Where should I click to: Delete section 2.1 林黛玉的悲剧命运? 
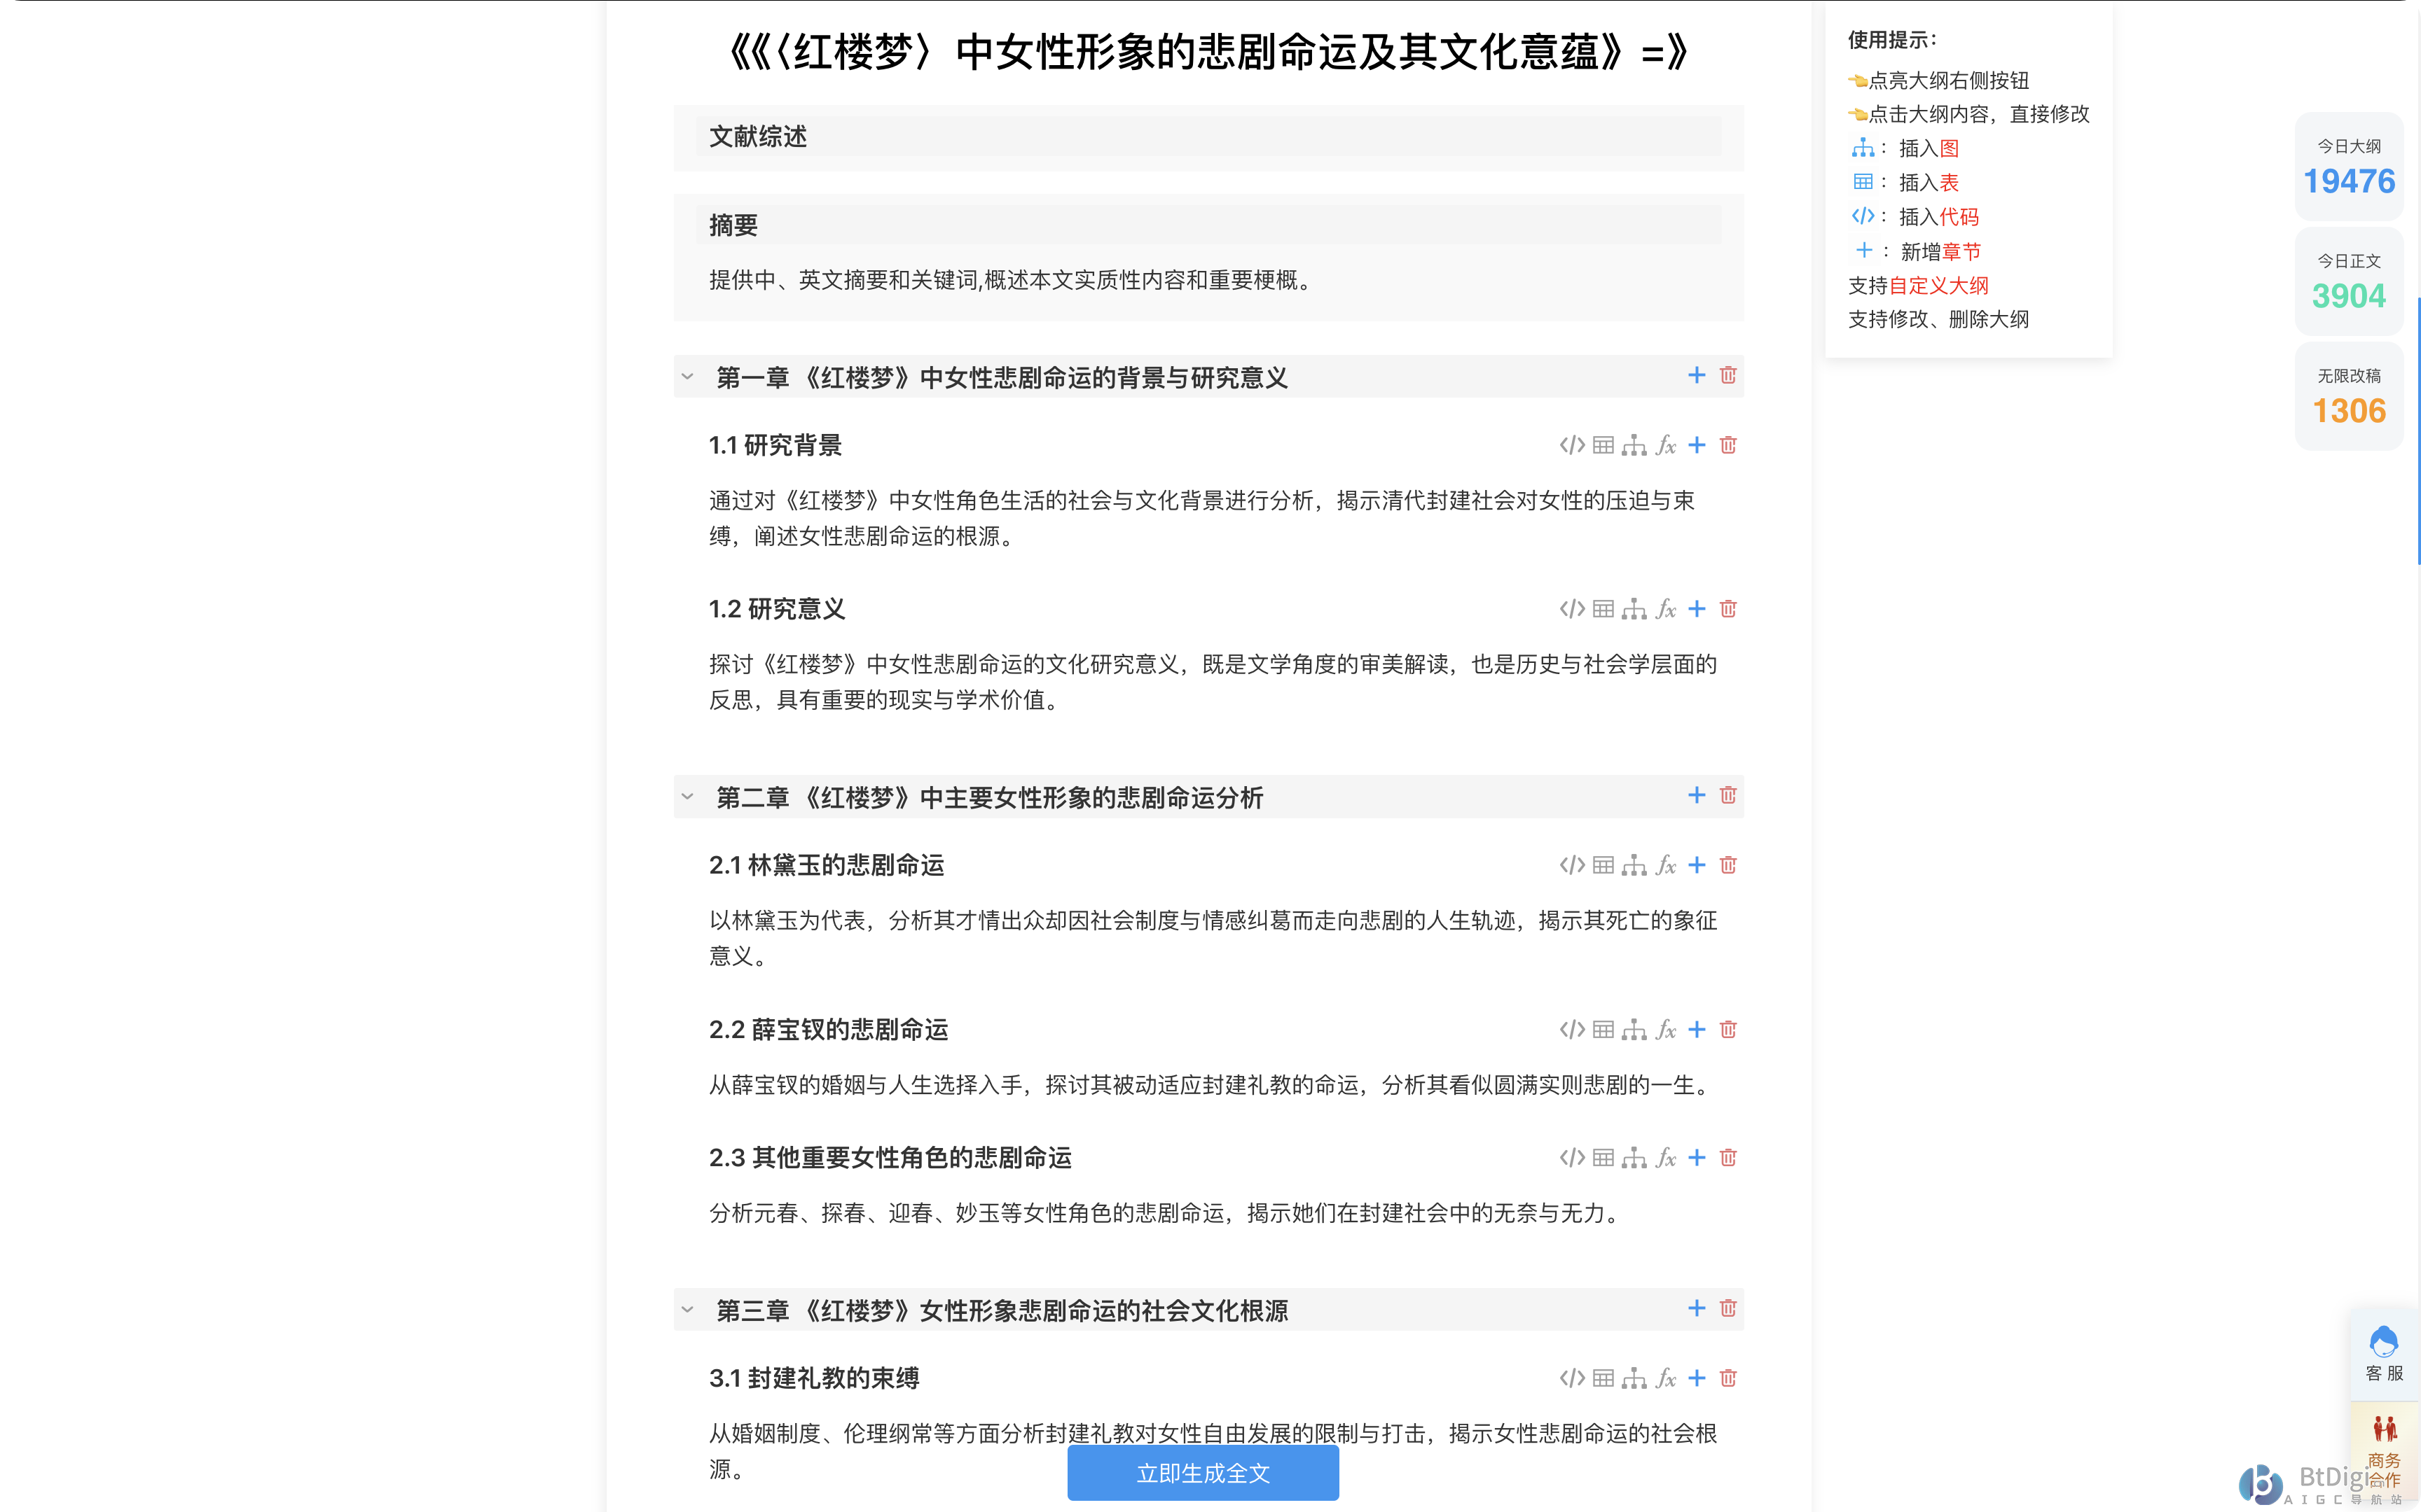click(1727, 865)
